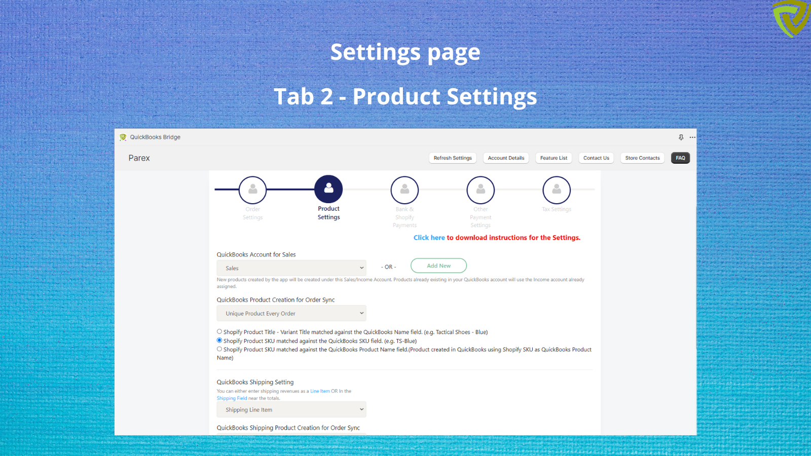
Task: Click the Refresh Settings button
Action: tap(452, 158)
